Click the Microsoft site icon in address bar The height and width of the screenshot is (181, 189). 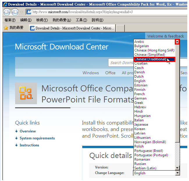click(29, 12)
